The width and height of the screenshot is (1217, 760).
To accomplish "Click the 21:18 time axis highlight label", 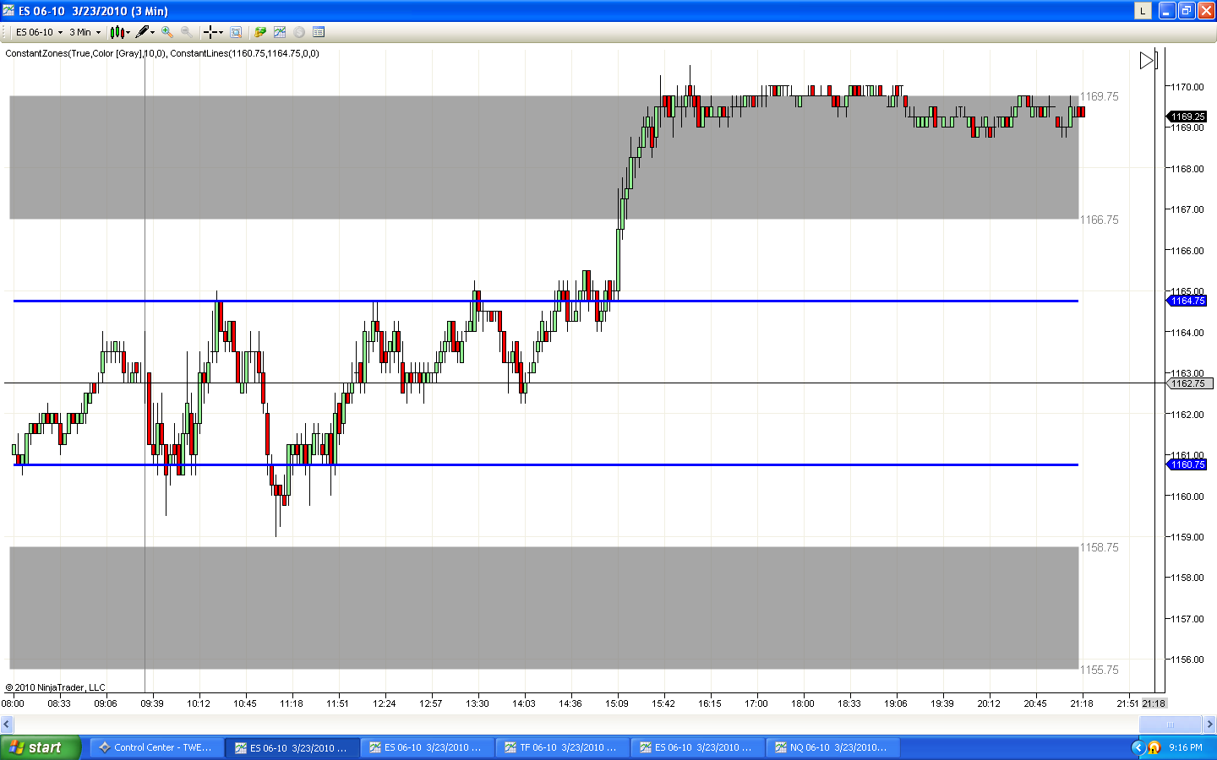I will [x=1154, y=703].
